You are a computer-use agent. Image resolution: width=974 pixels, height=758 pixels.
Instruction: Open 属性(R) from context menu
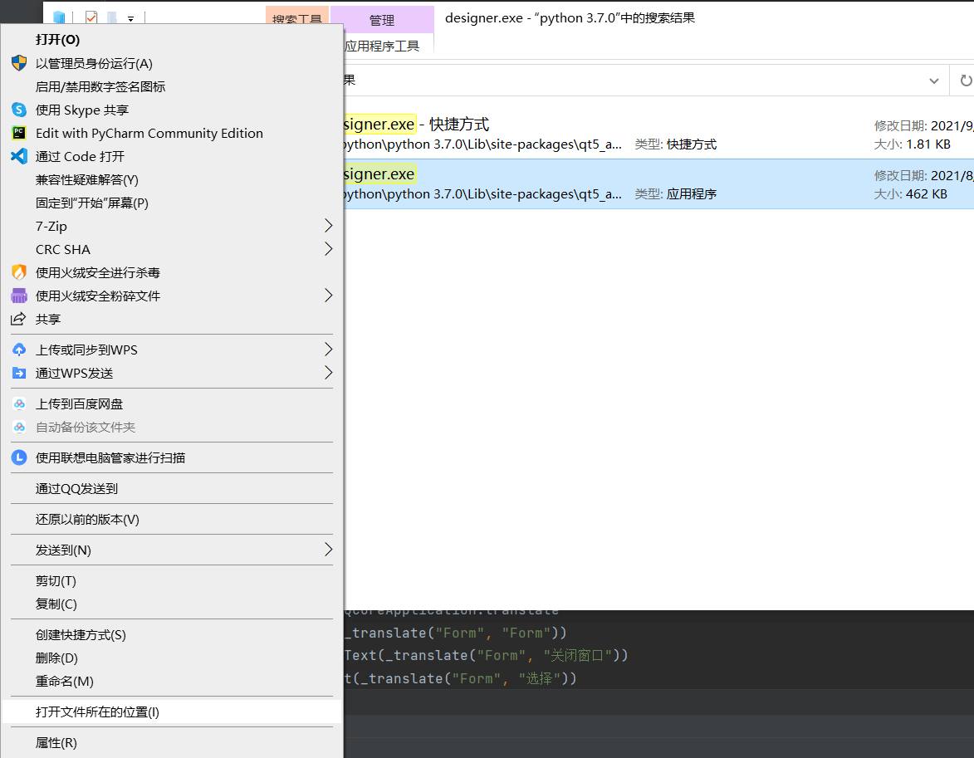click(x=173, y=743)
